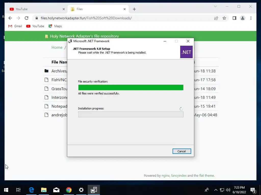Open flat theme link in footer

[206, 176]
